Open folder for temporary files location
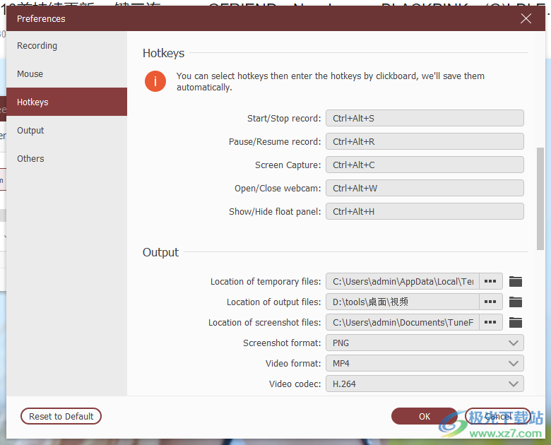The height and width of the screenshot is (445, 551). click(x=516, y=282)
